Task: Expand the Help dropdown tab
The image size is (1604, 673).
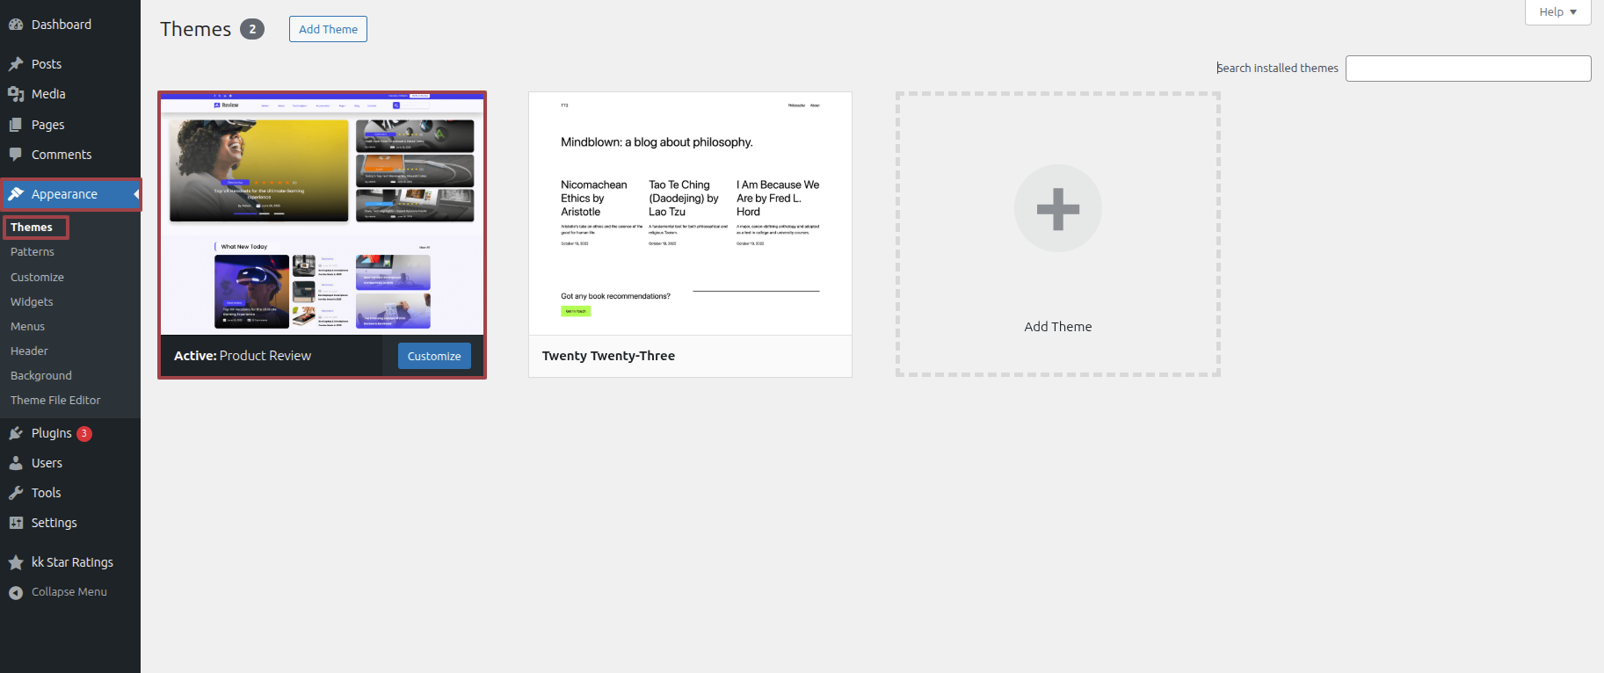Action: 1557,12
